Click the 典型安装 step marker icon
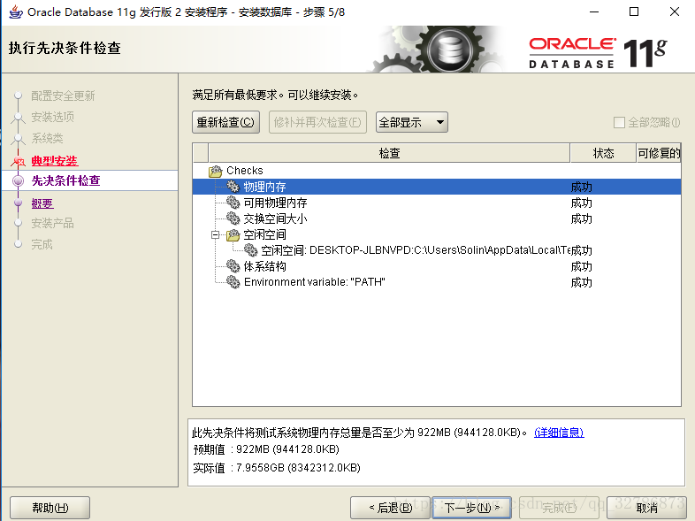The height and width of the screenshot is (521, 695). 19,160
